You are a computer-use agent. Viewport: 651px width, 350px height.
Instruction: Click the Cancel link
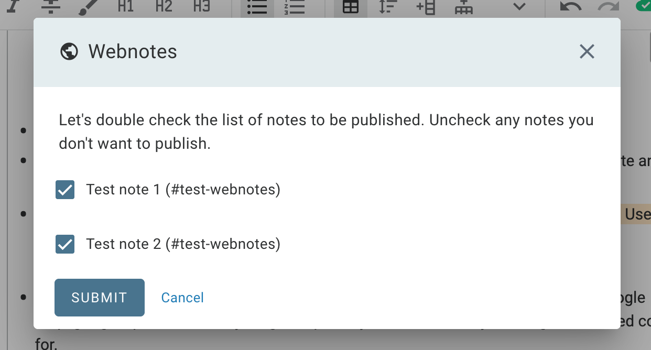point(182,298)
